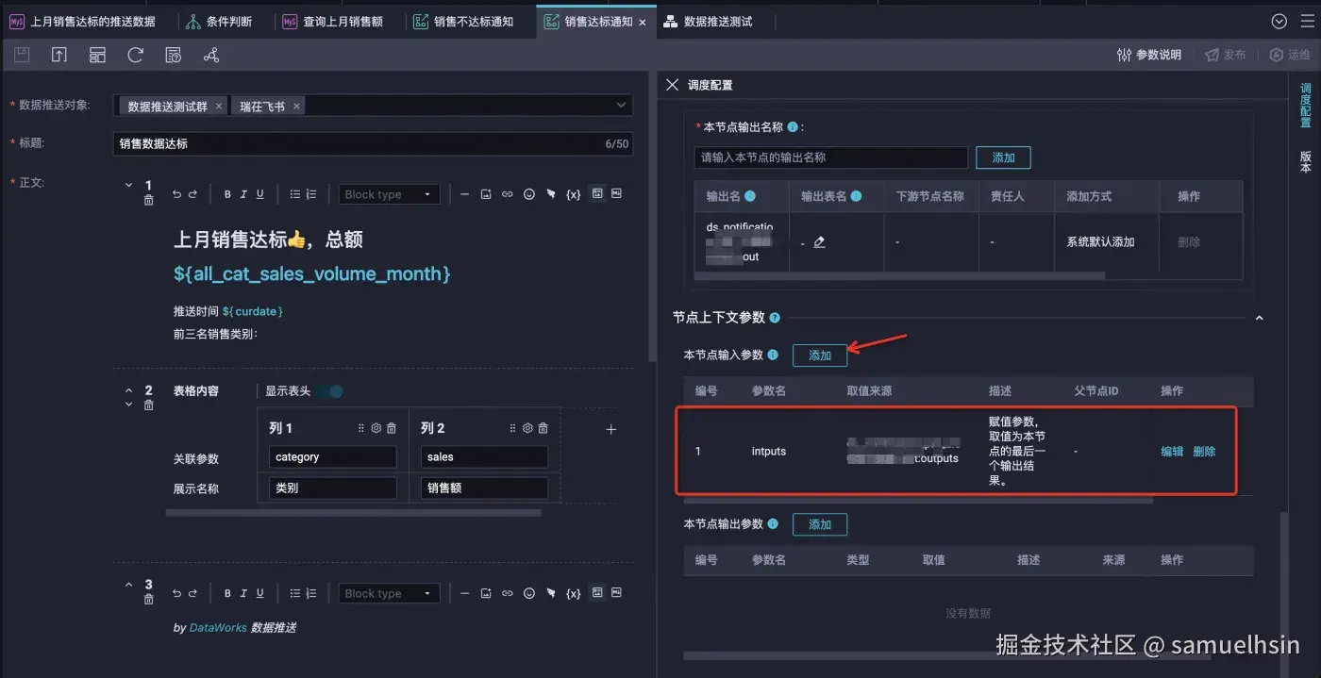Remove 瑞茌飞书 tag
This screenshot has height=678, width=1321.
(296, 107)
